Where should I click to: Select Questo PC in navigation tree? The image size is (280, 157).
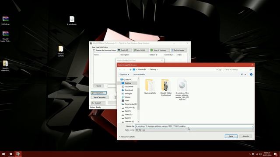pos(126,79)
